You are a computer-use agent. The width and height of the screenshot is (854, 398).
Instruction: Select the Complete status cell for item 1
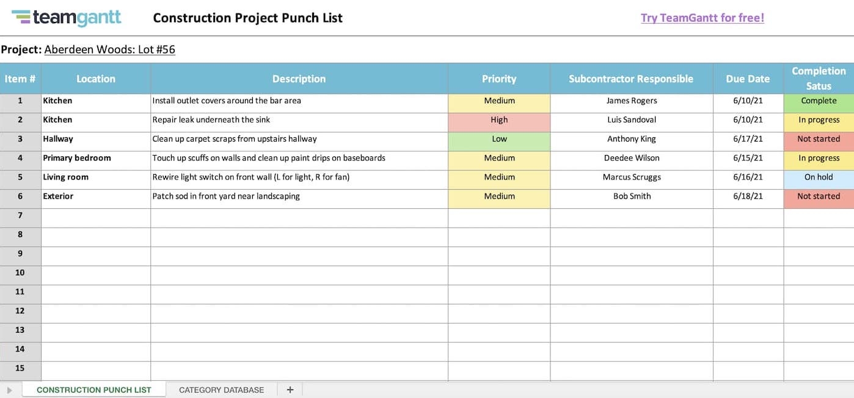(x=818, y=101)
